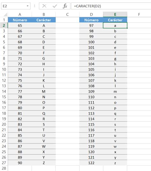Click the Insert Function fx icon
The width and height of the screenshot is (151, 171).
(65, 6)
